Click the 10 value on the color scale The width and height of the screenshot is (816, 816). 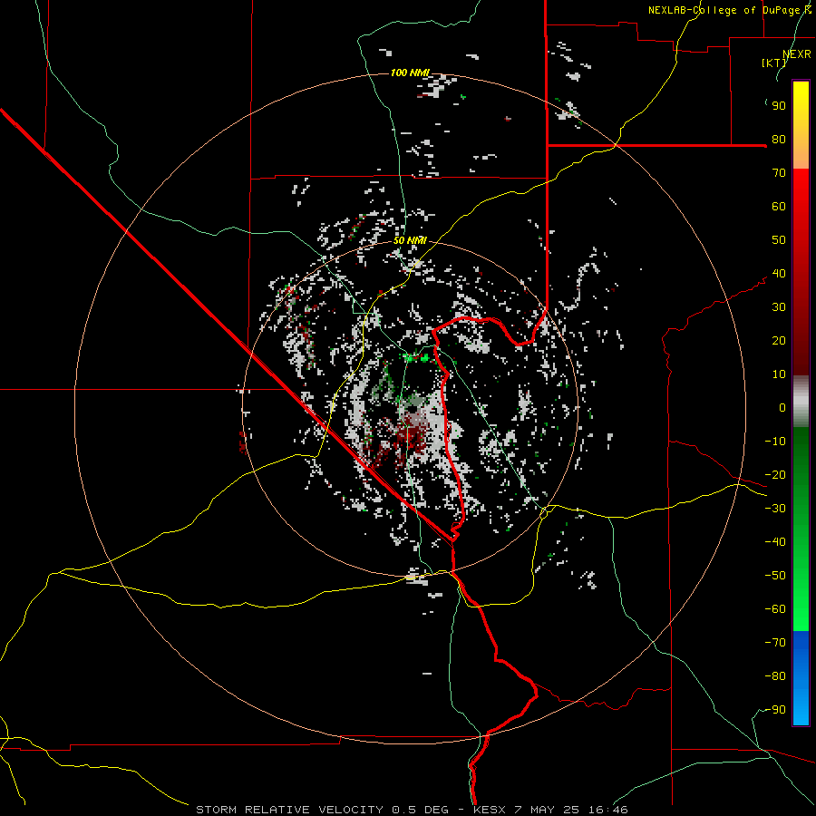779,374
